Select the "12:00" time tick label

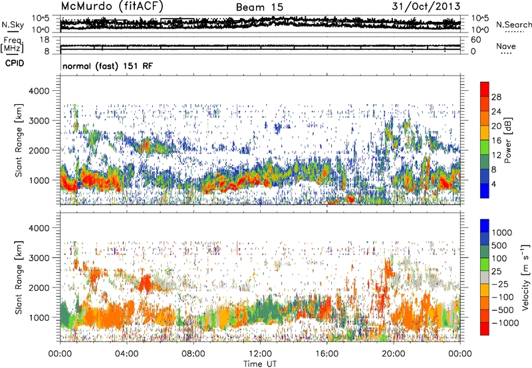point(260,354)
